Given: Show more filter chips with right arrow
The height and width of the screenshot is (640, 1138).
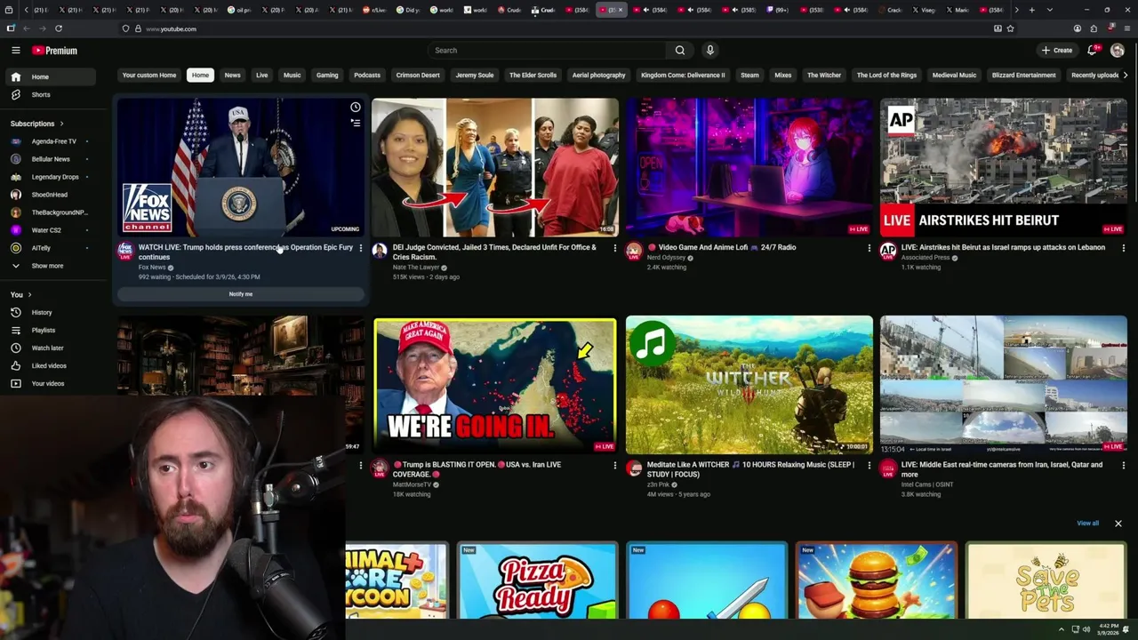Looking at the screenshot, I should click(1126, 76).
